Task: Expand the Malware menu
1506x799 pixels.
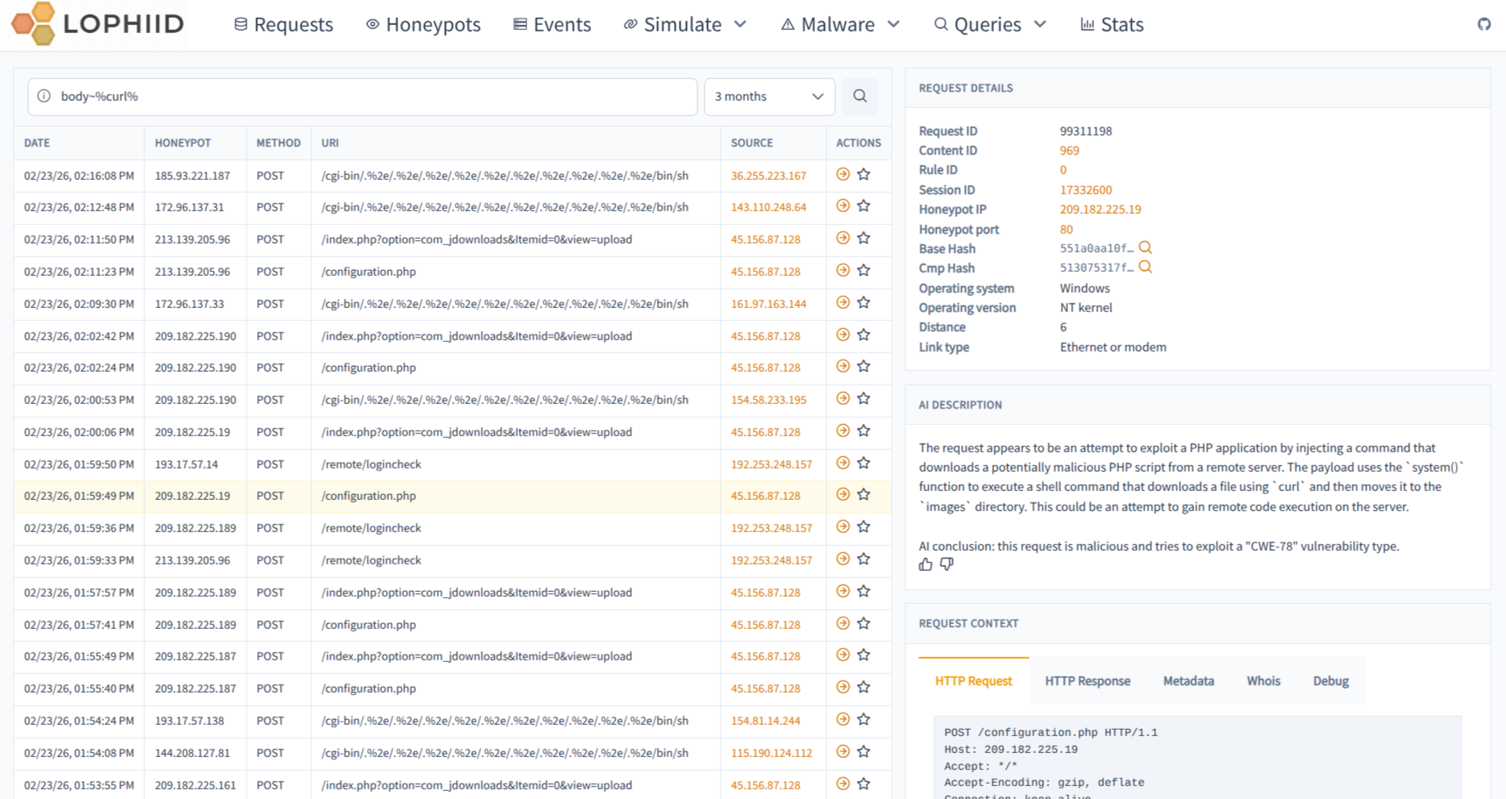Action: [x=840, y=24]
